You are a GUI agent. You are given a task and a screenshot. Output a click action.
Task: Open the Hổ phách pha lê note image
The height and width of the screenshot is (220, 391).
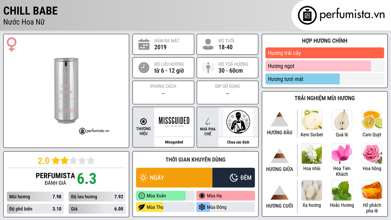coord(372,190)
